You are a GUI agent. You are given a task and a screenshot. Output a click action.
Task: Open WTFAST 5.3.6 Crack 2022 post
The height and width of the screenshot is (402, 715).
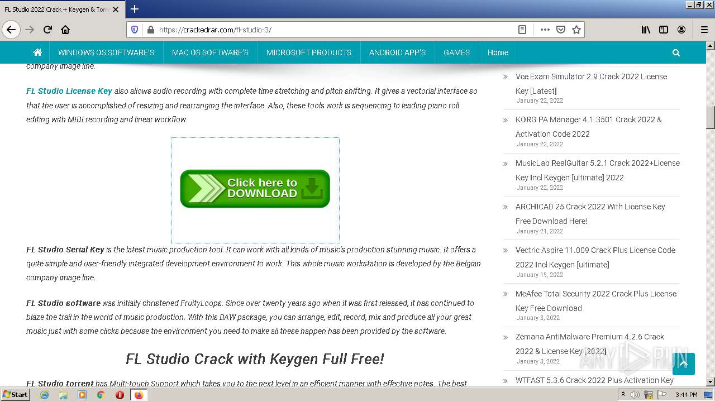click(x=595, y=380)
